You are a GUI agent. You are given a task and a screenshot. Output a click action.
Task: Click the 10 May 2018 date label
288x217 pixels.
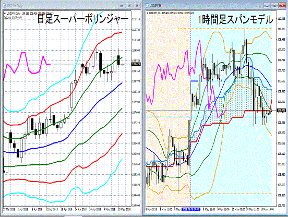[124, 209]
